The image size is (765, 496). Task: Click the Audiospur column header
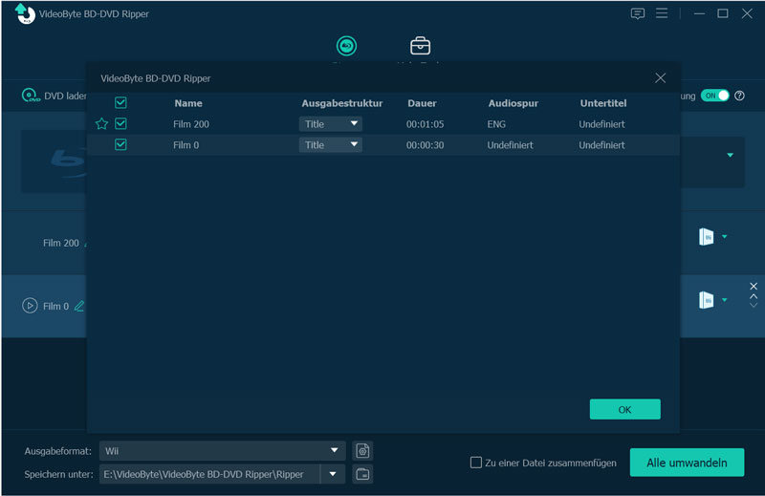[514, 103]
